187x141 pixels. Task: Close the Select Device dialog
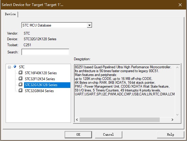click(180, 5)
